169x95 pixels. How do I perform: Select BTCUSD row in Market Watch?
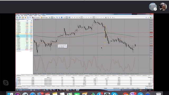point(24,50)
